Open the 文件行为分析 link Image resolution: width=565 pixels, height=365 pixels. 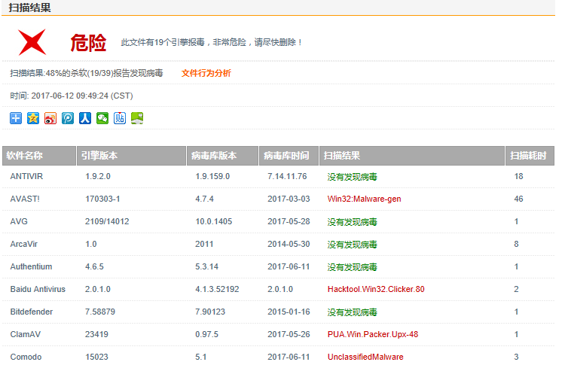click(206, 74)
